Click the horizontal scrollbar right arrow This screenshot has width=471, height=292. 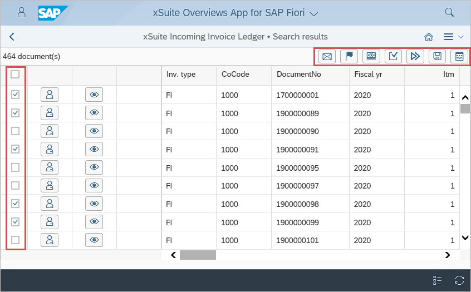pos(448,255)
